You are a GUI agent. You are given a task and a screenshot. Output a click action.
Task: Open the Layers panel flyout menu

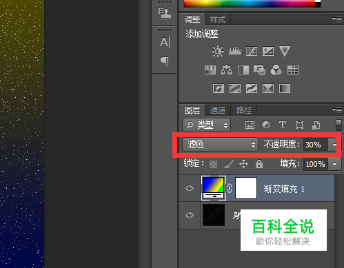pos(337,110)
